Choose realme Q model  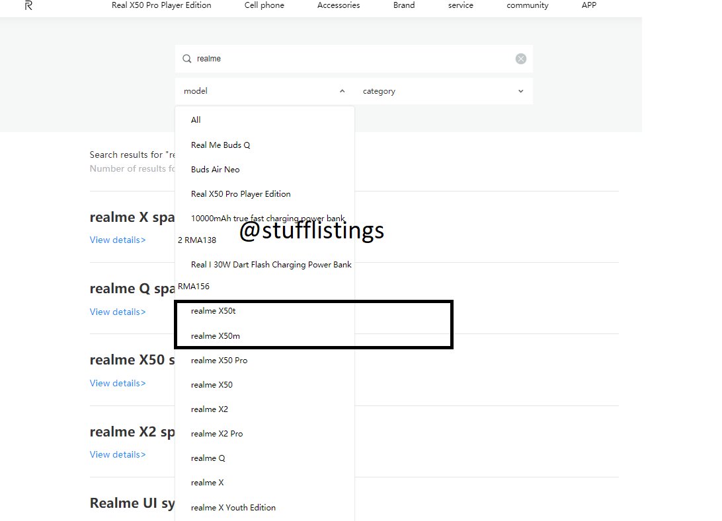208,458
